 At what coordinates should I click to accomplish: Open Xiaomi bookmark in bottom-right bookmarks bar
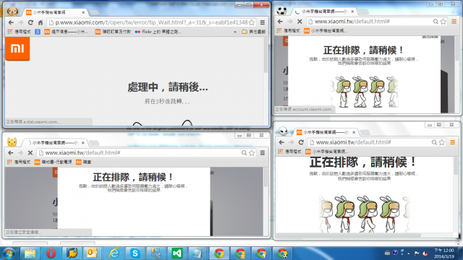tap(326, 152)
